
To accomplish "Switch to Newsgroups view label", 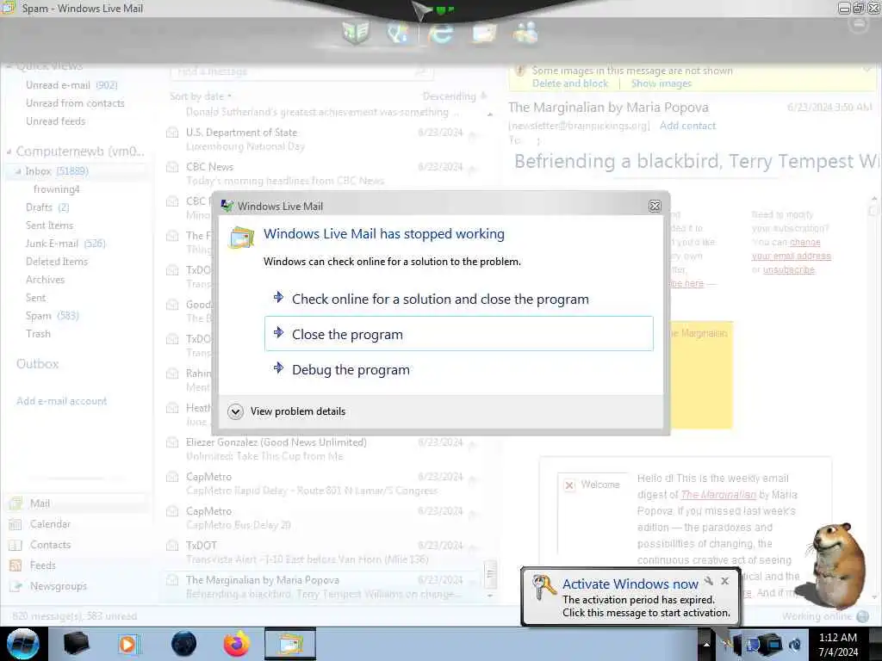I will click(x=59, y=586).
